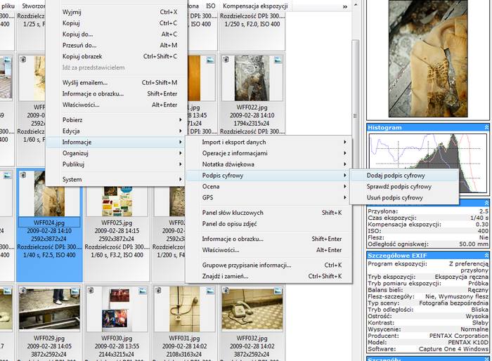Screen dimensions: 492x361
Task: Select the highlighted Informacje menu entry
Action: [117, 142]
